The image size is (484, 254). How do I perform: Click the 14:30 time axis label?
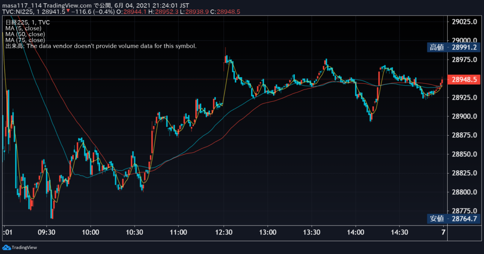tap(399, 232)
